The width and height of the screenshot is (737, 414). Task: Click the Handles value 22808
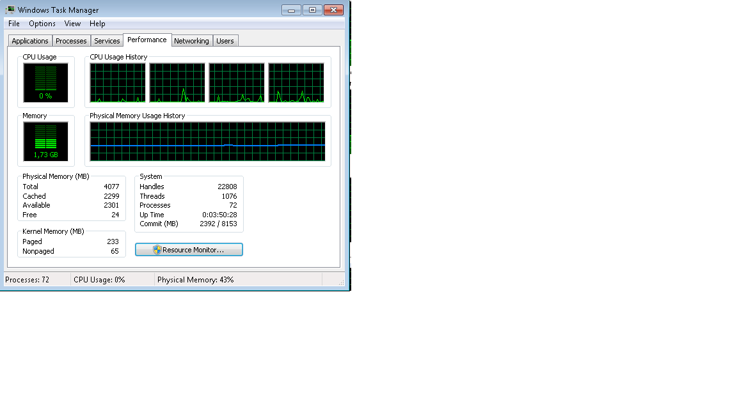click(x=227, y=187)
